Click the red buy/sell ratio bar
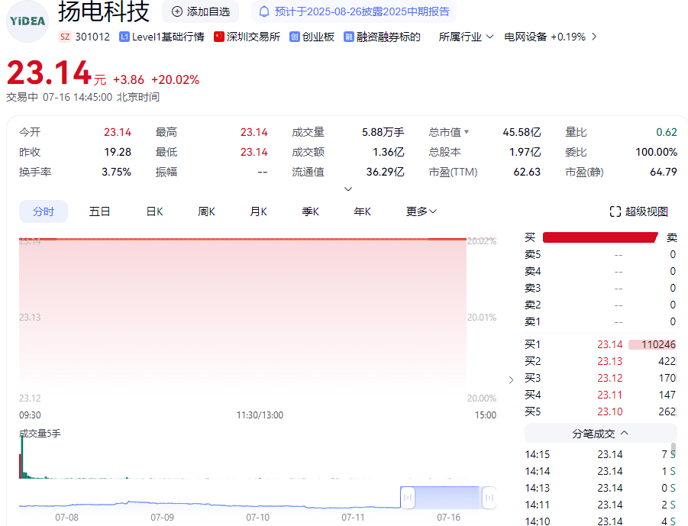Screen dimensions: 688x526 (x=600, y=237)
